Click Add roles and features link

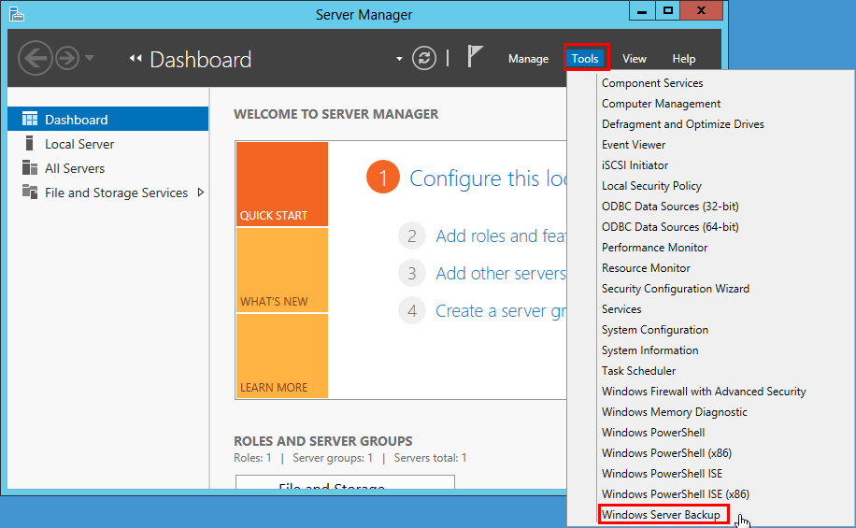[x=501, y=235]
